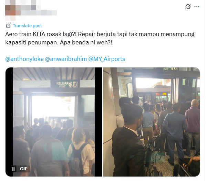Open the @anwaribrahim mention
Screen dimensions: 206x181
click(x=66, y=59)
